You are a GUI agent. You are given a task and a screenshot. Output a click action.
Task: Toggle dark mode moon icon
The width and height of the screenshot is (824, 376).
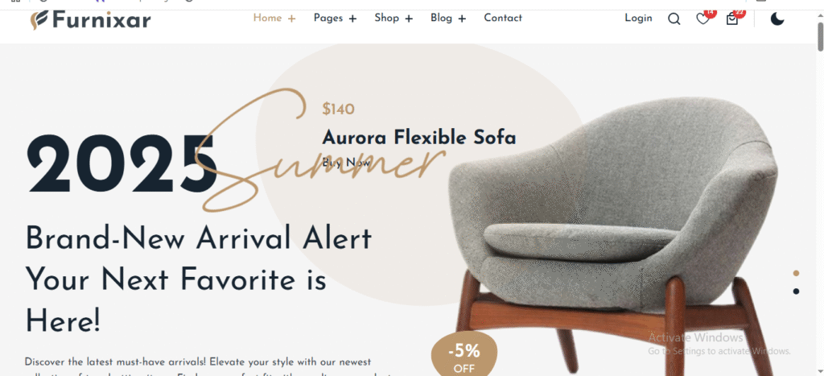(x=777, y=19)
